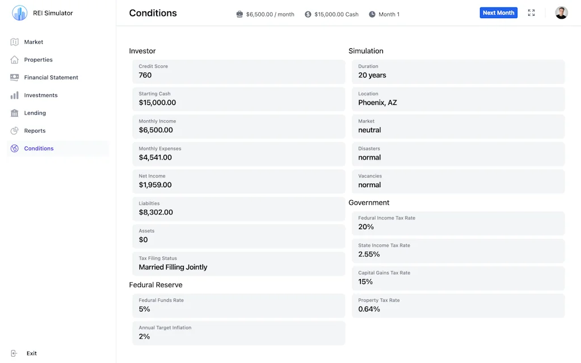The image size is (581, 363).
Task: Click the Properties house icon
Action: pos(14,60)
